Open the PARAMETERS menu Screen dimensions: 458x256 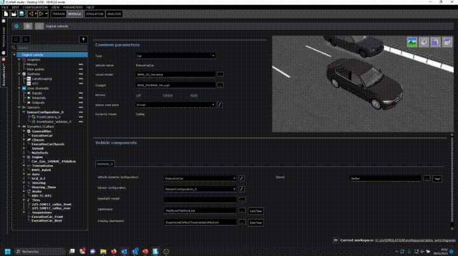(x=73, y=7)
